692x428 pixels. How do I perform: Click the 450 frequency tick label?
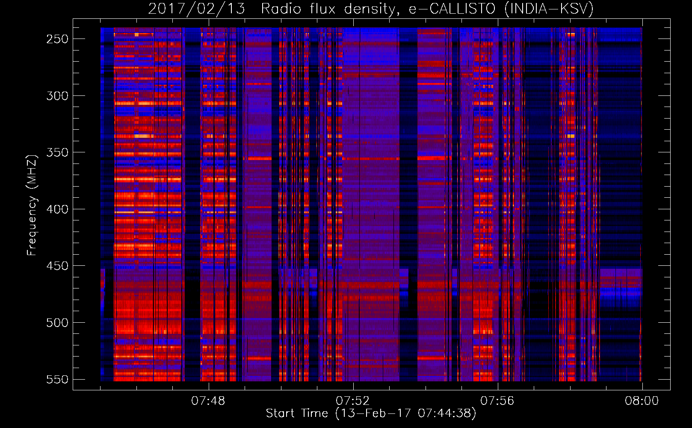point(57,266)
